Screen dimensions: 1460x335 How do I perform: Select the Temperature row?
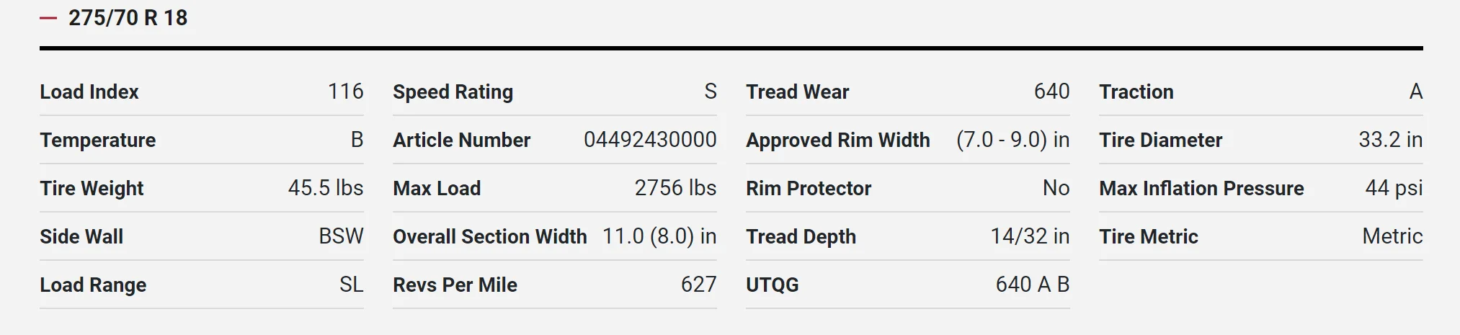tap(202, 140)
